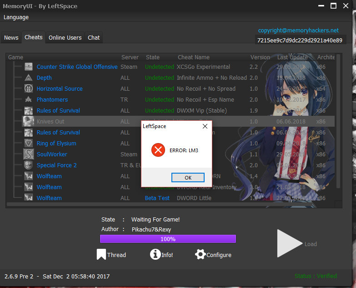Screen dimensions: 356x288
Task: Sort by the Cheat Name column header
Action: click(x=193, y=57)
